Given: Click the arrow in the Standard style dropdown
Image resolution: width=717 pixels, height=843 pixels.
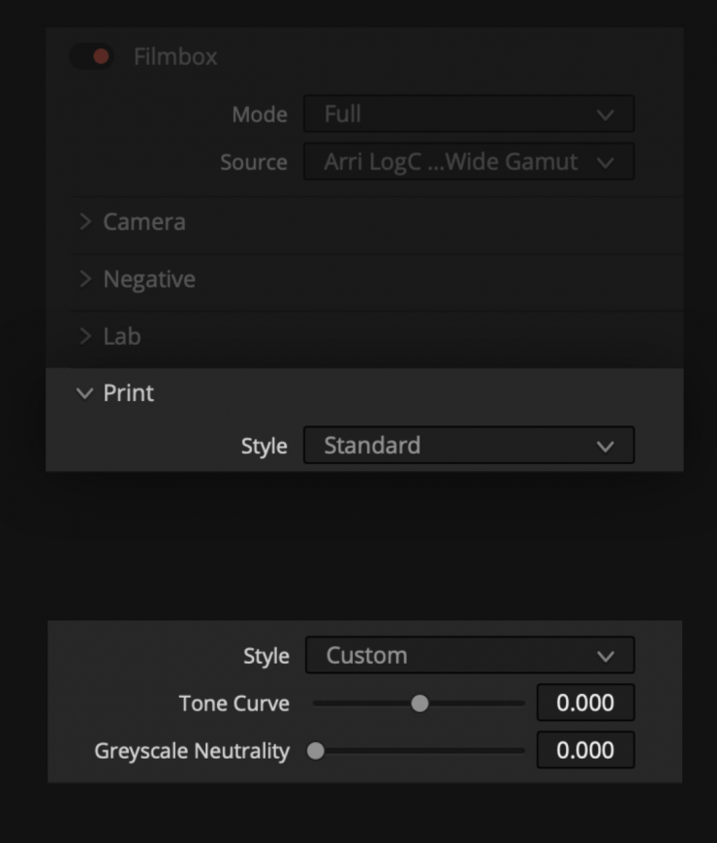Looking at the screenshot, I should coord(606,446).
